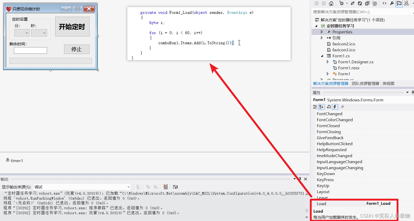Select Form1.resx file
The image size is (414, 221).
[349, 68]
